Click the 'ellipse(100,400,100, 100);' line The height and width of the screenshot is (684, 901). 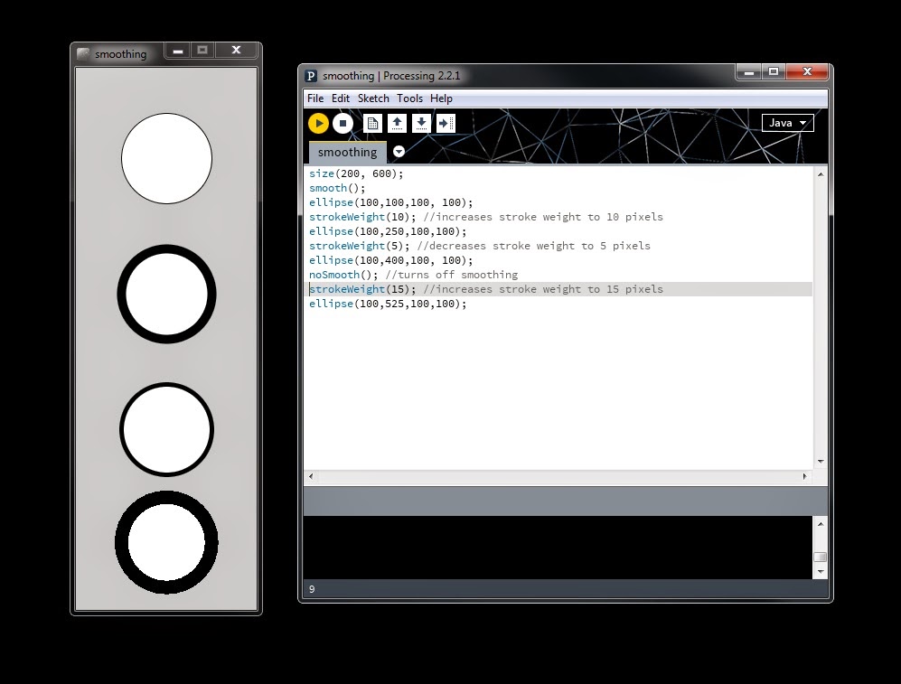pos(390,260)
